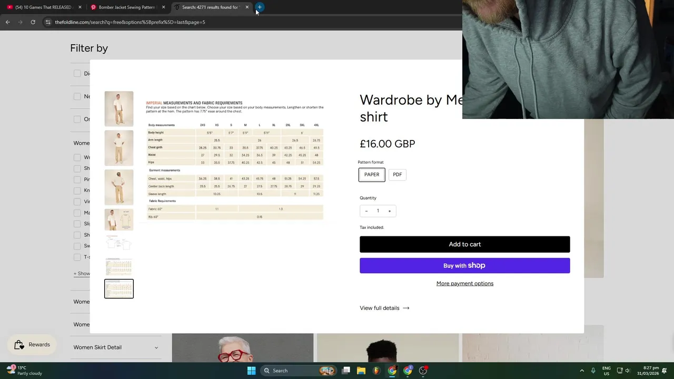Open a new browser tab with plus icon
Screen dimensions: 674x379
pyautogui.click(x=260, y=7)
